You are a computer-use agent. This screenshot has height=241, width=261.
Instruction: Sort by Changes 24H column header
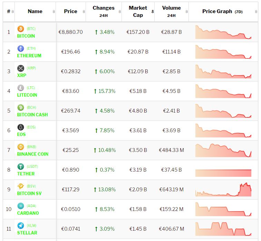point(103,11)
